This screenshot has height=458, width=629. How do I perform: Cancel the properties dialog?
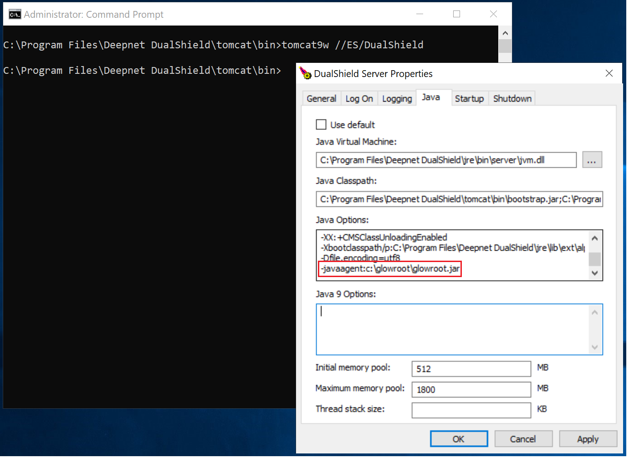pyautogui.click(x=523, y=439)
